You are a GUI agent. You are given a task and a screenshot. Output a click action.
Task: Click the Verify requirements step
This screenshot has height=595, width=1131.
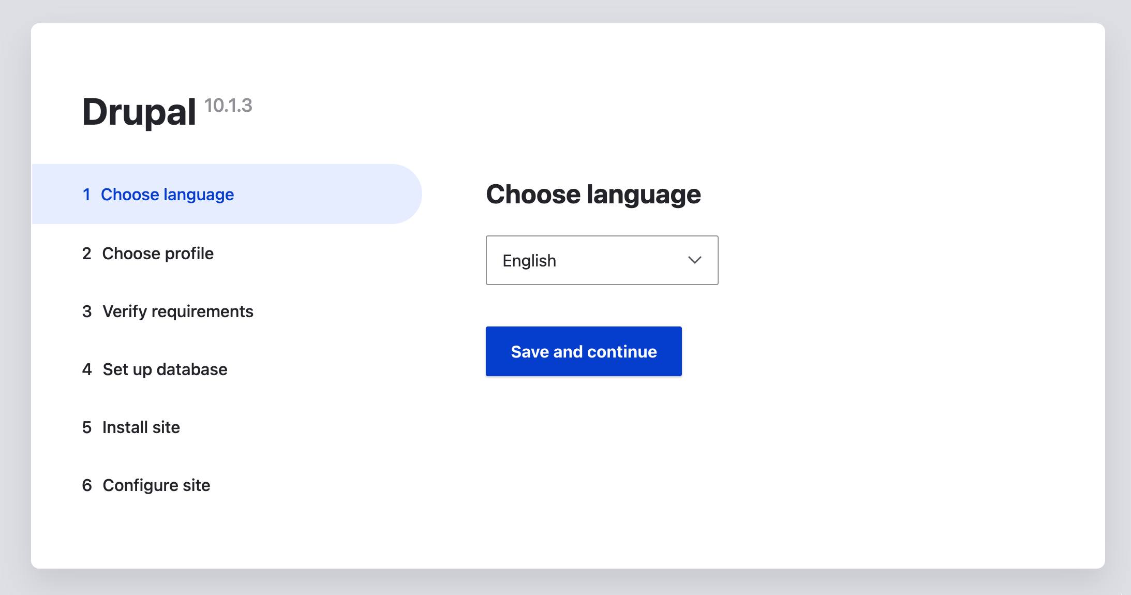[177, 311]
